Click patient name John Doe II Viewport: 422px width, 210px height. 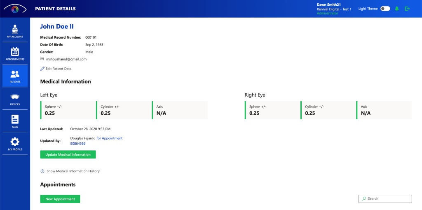57,26
